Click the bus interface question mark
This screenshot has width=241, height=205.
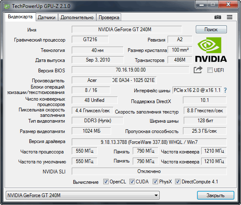[225, 90]
